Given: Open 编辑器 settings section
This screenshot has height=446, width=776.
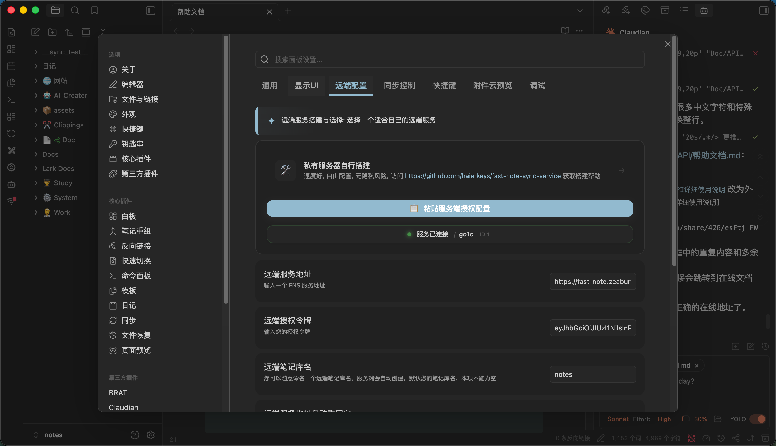Looking at the screenshot, I should coord(132,84).
